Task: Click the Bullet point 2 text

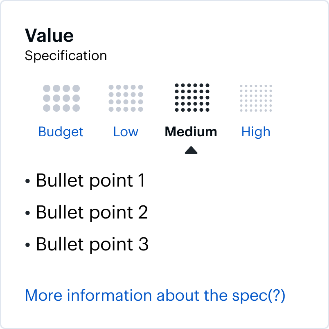Action: (92, 212)
